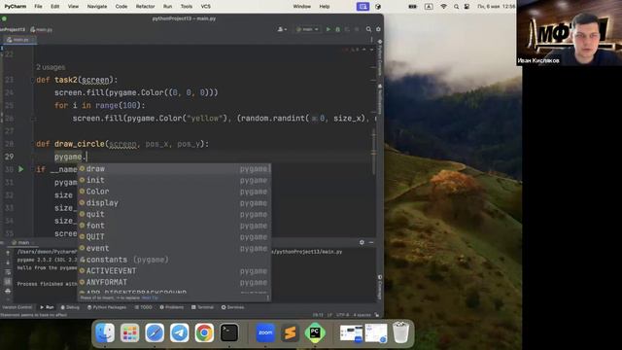Open the Python Packages tool window
The width and height of the screenshot is (622, 350).
click(107, 307)
